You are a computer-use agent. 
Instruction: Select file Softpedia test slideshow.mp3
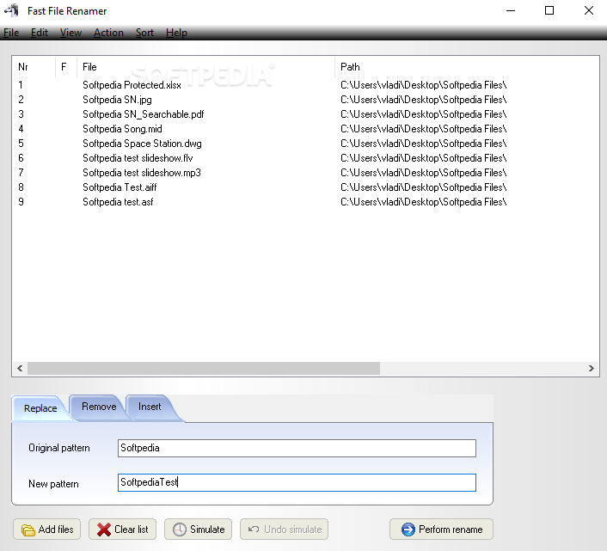pyautogui.click(x=142, y=173)
